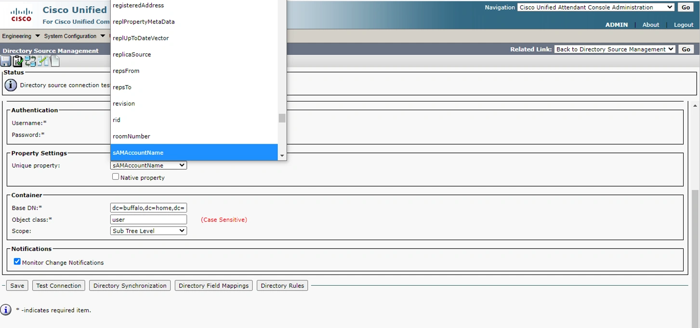
Task: Click the attribute list scrollbar thumb
Action: tap(282, 118)
